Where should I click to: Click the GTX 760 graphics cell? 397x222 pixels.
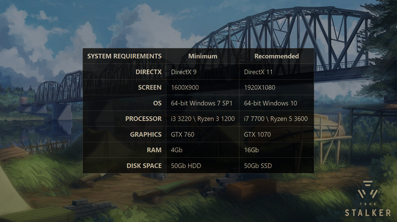coord(183,134)
